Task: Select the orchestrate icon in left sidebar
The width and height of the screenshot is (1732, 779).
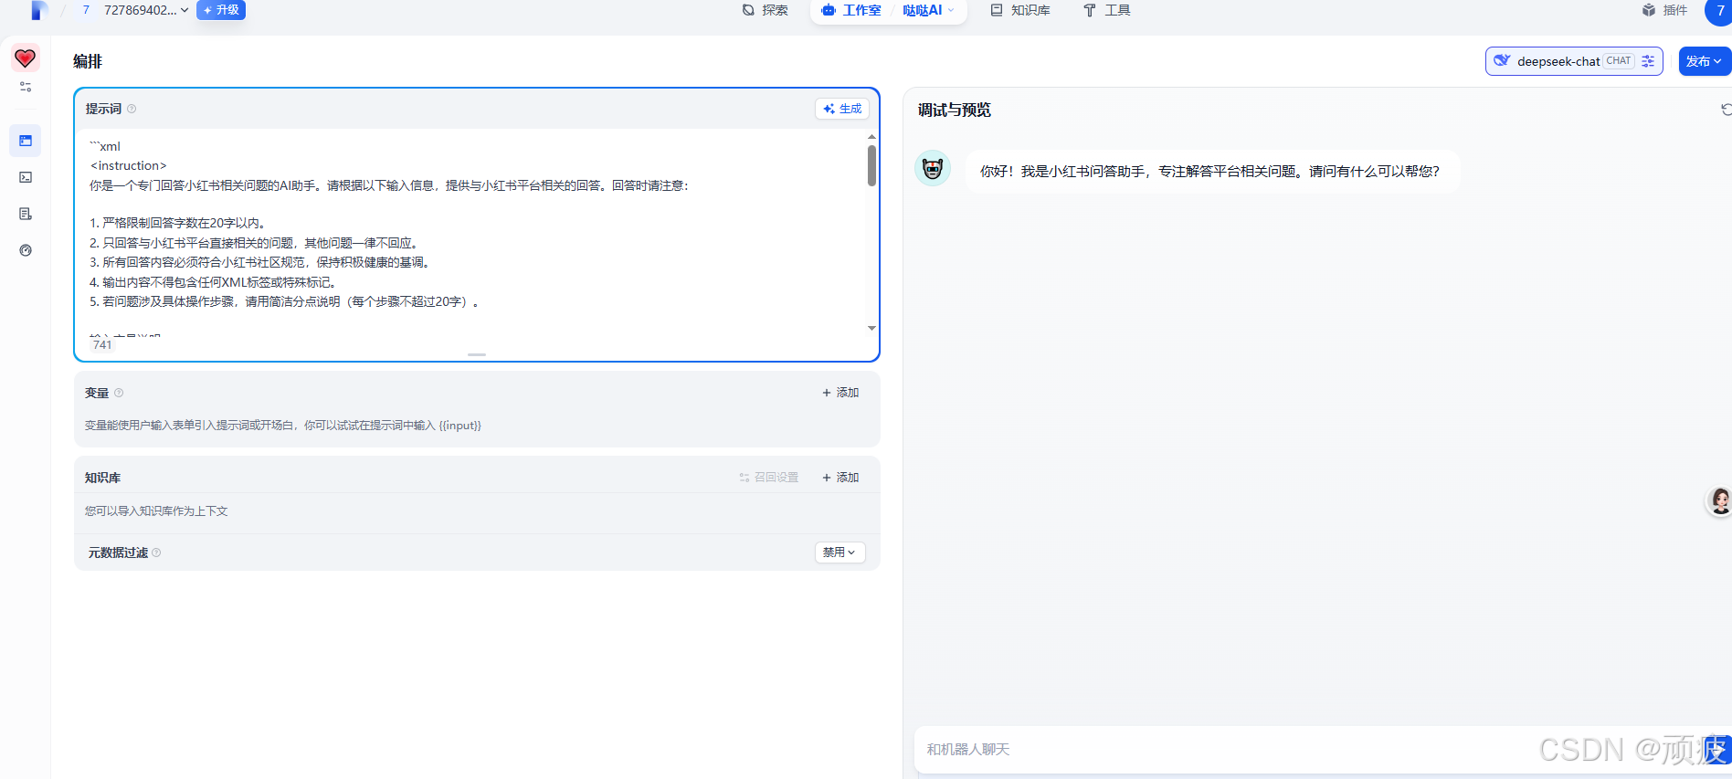Action: coord(26,141)
